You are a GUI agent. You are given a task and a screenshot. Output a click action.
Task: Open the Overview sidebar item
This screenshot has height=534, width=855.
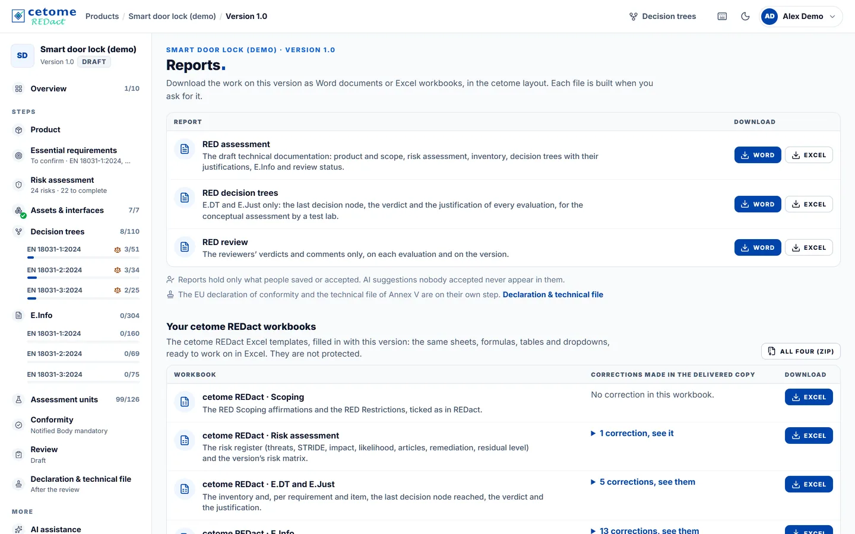click(x=76, y=88)
